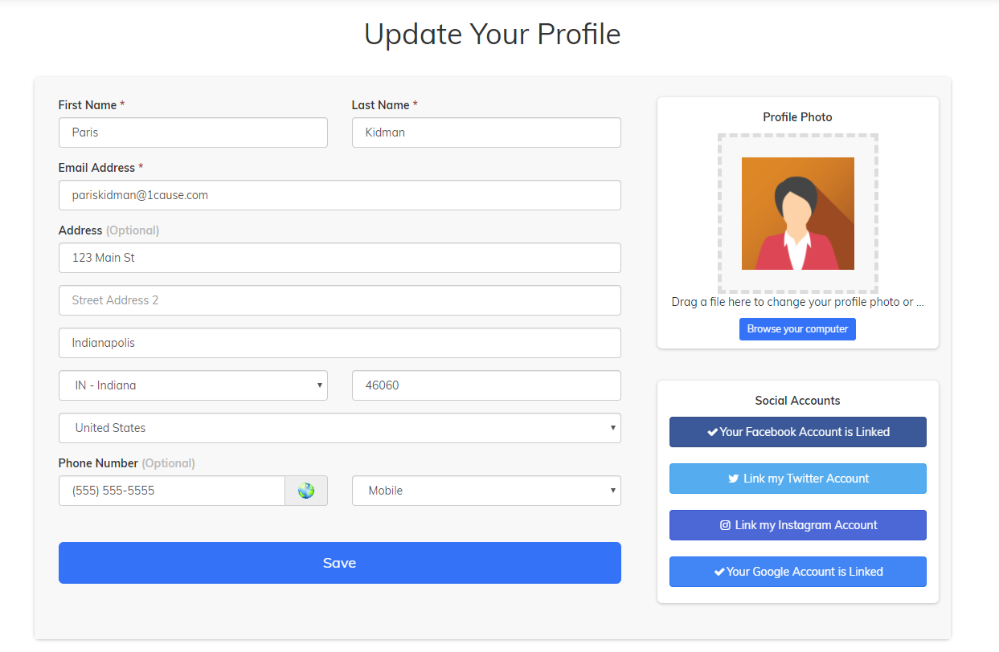
Task: Click the Social Accounts panel title
Action: [797, 401]
